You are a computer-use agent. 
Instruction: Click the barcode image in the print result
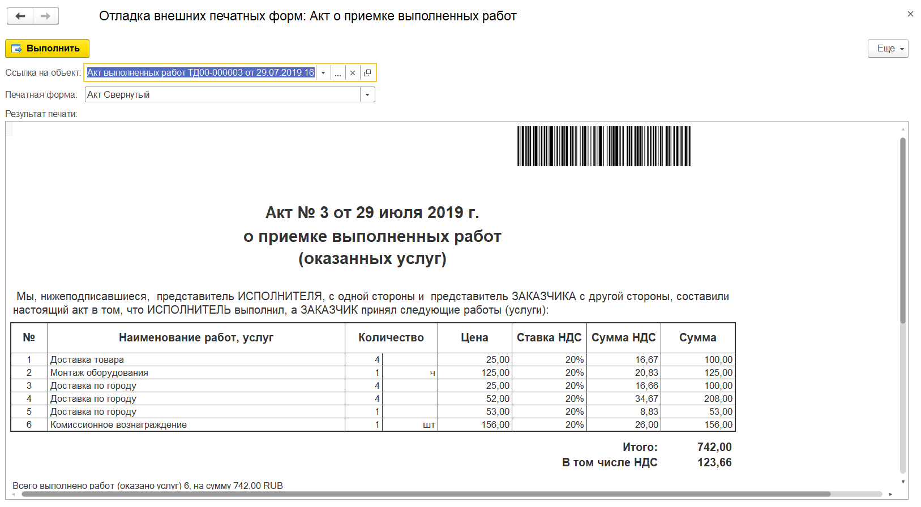603,146
